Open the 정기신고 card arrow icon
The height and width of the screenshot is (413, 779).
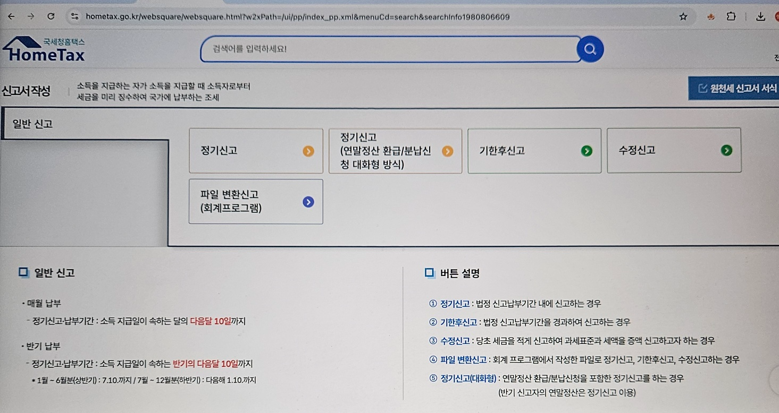[x=307, y=150]
